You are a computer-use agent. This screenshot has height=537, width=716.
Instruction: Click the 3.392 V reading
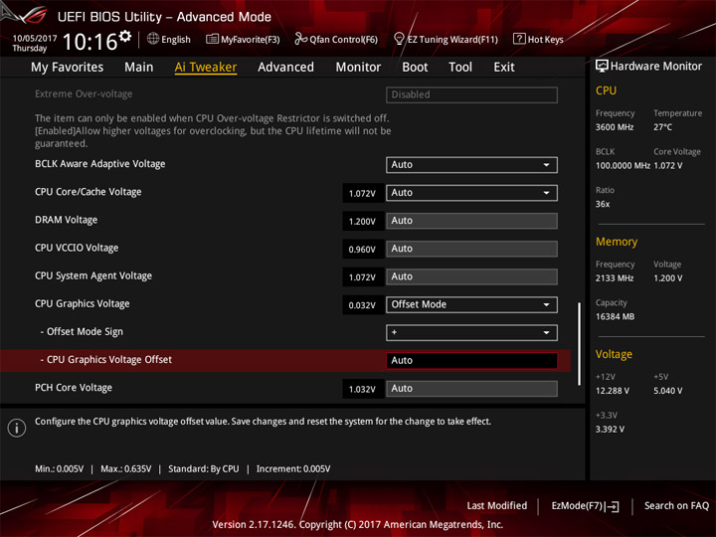[x=610, y=430]
